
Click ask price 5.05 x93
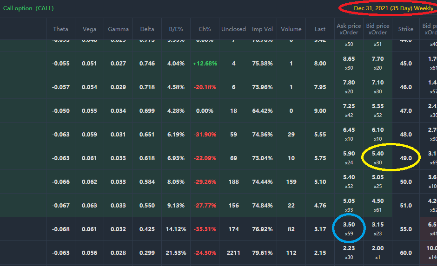pyautogui.click(x=349, y=205)
